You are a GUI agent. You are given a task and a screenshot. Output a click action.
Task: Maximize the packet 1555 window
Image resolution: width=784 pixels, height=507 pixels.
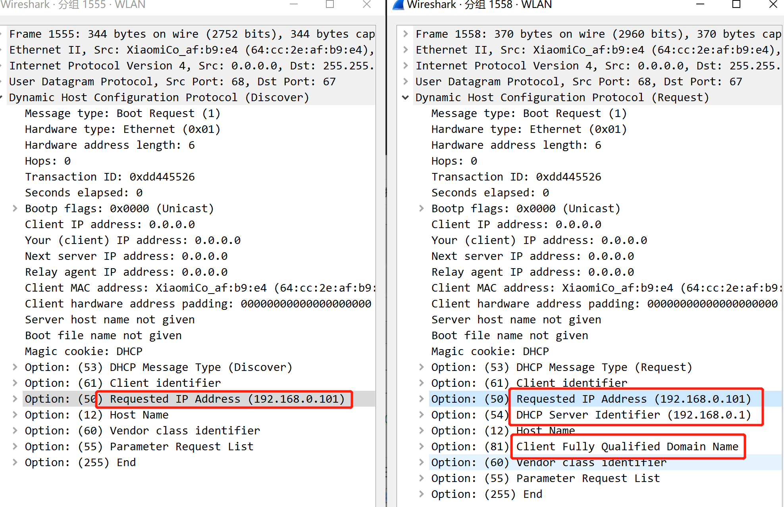point(330,5)
